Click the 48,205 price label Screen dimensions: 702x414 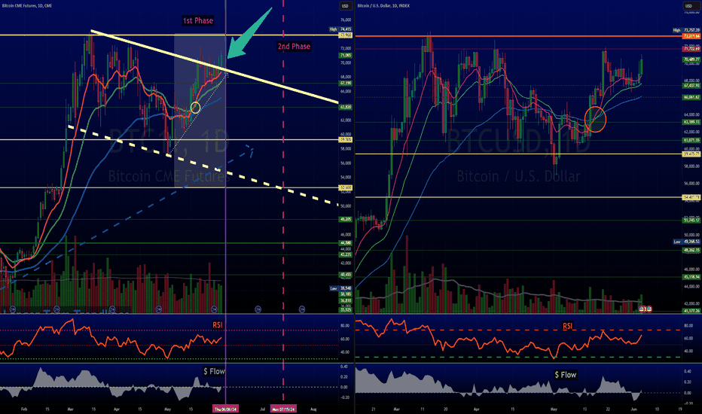[346, 219]
